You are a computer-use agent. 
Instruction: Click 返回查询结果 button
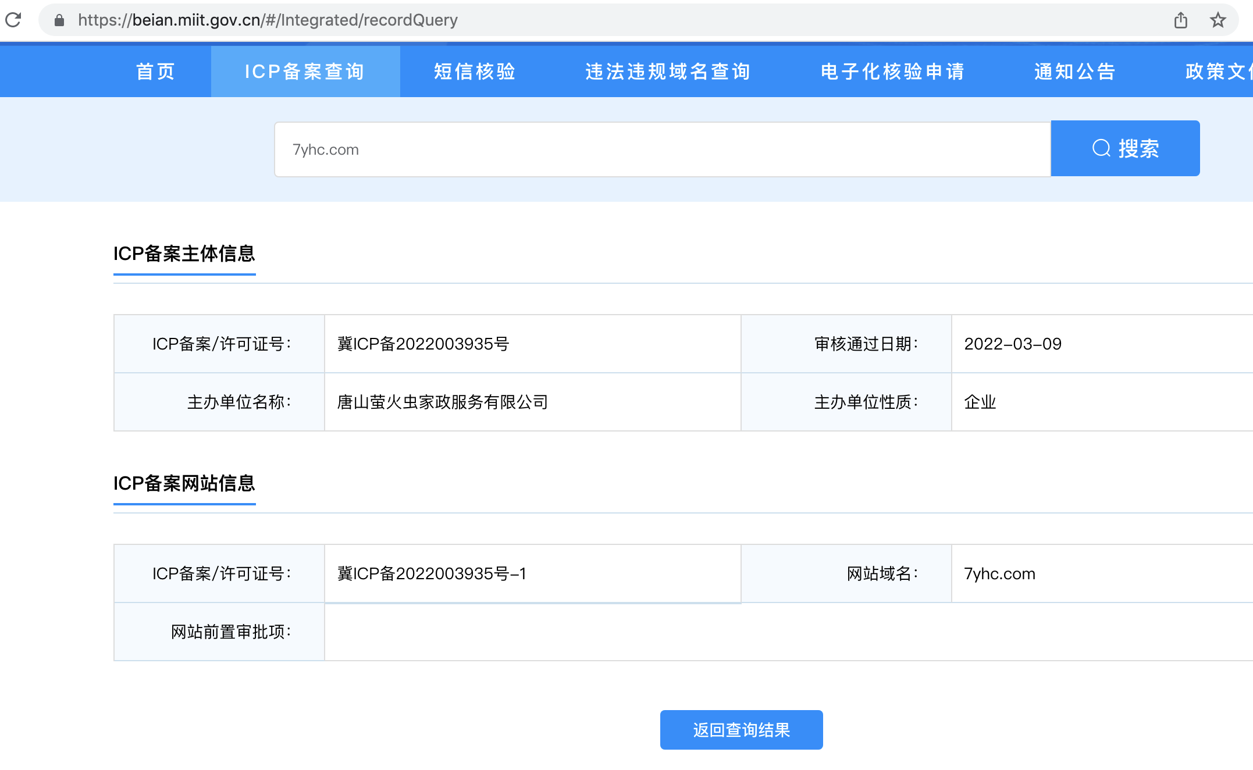click(741, 730)
